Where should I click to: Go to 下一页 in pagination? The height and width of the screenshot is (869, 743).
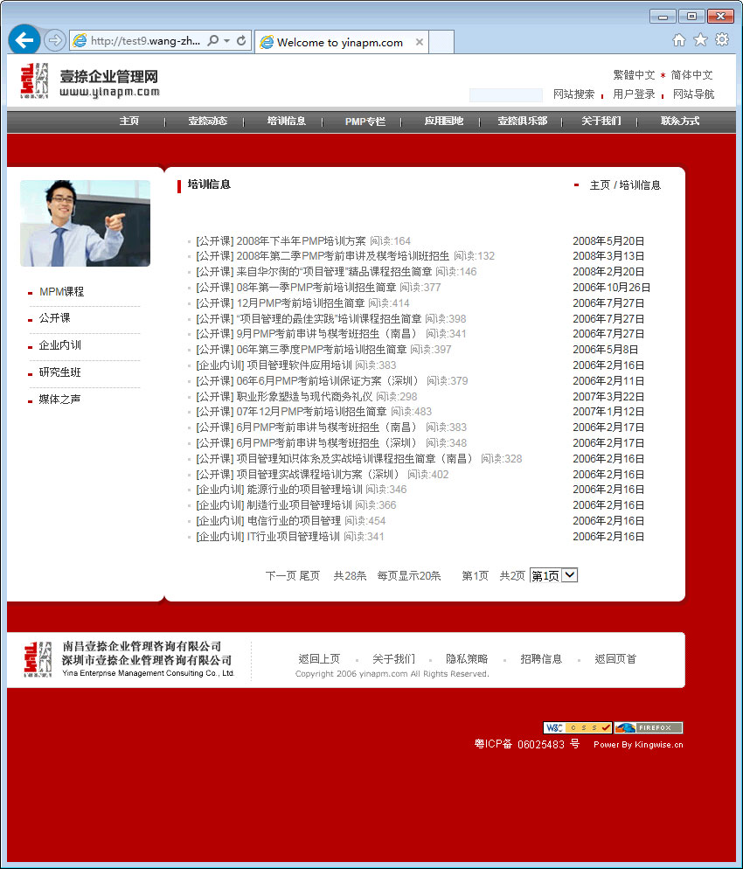[280, 576]
